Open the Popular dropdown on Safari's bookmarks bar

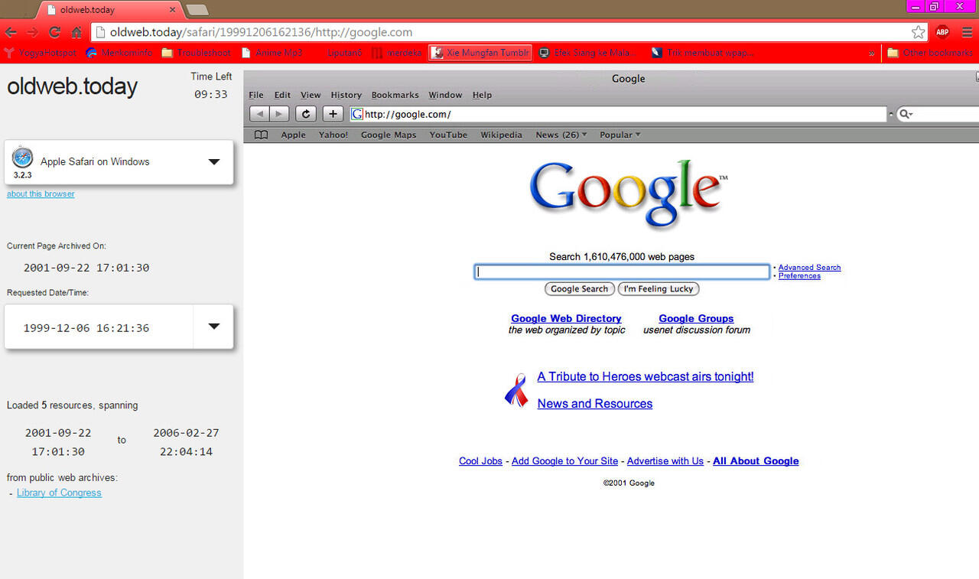(620, 135)
